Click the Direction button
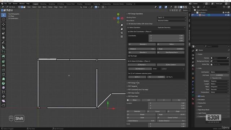 pos(142,52)
